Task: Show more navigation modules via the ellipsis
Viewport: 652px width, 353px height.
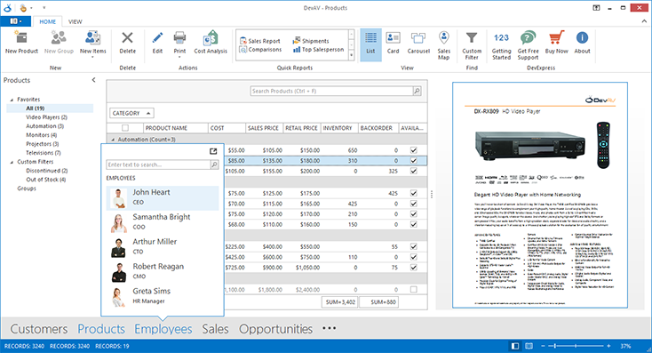Action: click(329, 328)
